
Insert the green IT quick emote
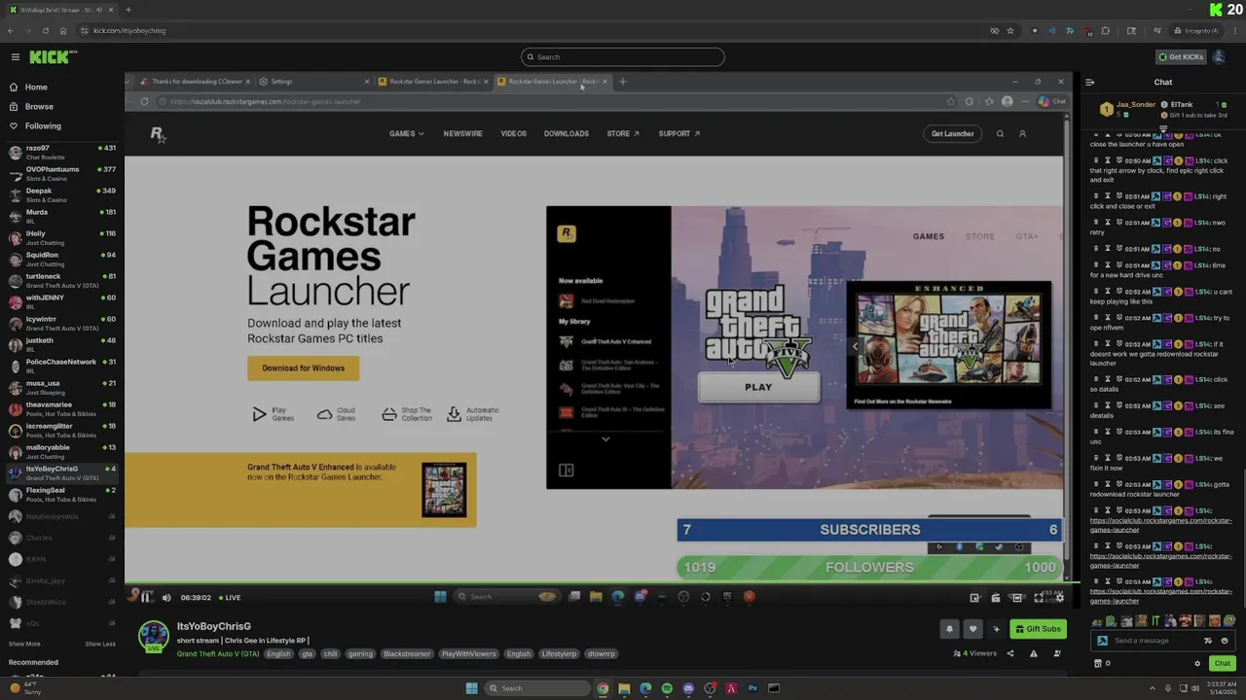(1155, 621)
